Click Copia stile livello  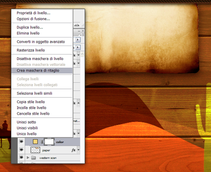(31, 102)
